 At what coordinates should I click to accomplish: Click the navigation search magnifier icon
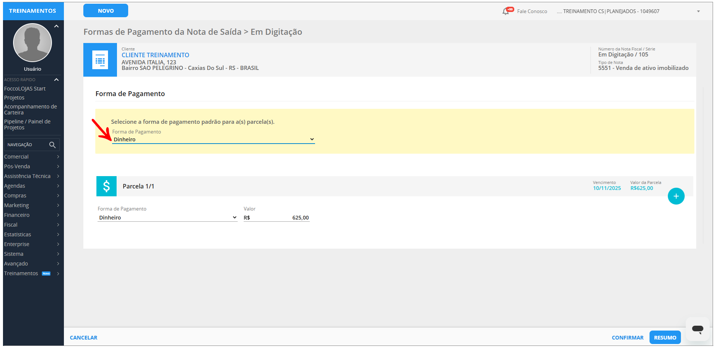point(52,145)
